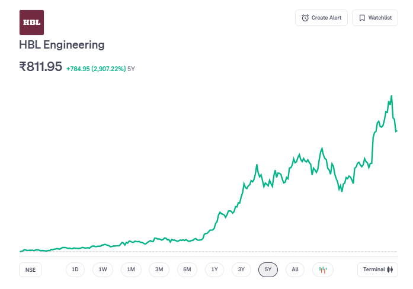Screen dimensions: 413x289
Task: Click the peak of the price line
Action: pos(391,95)
